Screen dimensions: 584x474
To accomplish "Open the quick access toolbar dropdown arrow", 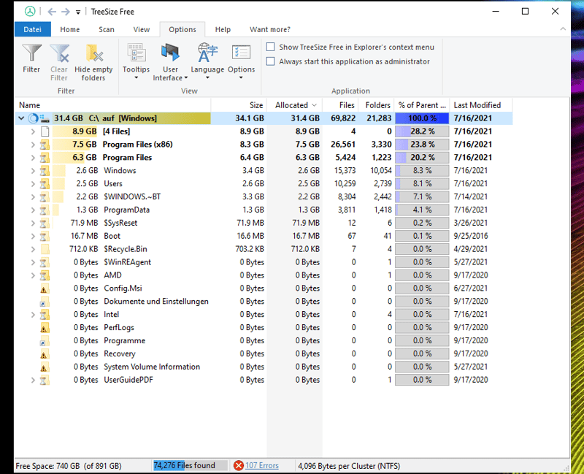I will 78,12.
